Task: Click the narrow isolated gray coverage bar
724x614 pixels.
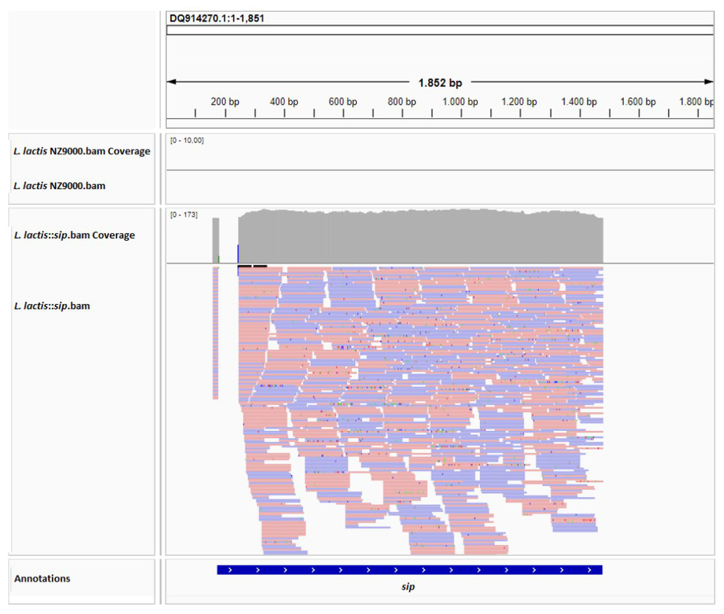Action: pos(216,241)
